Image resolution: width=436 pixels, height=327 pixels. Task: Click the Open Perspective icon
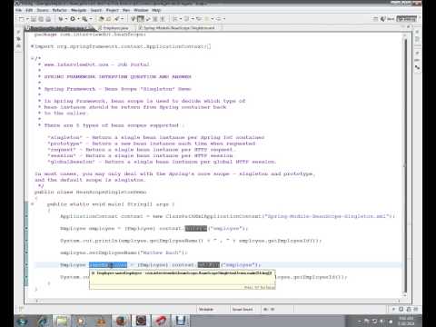point(375,19)
